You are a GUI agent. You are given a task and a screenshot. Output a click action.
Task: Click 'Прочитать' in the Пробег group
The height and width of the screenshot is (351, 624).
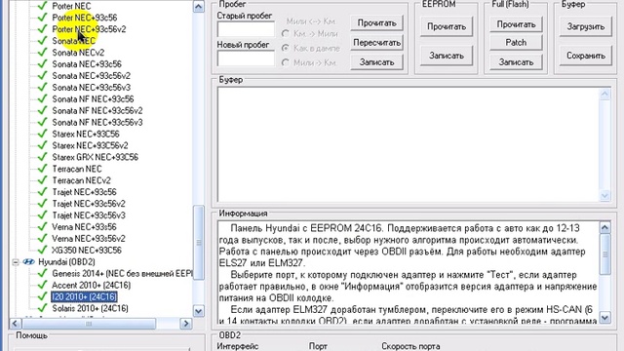coord(376,23)
